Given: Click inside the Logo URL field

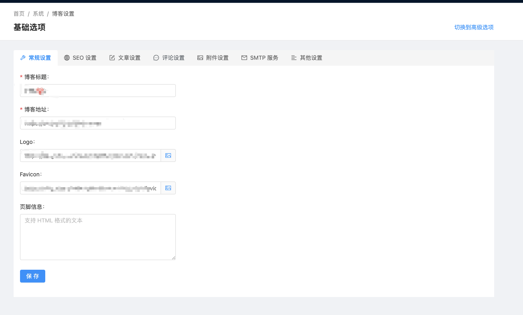Looking at the screenshot, I should tap(91, 155).
